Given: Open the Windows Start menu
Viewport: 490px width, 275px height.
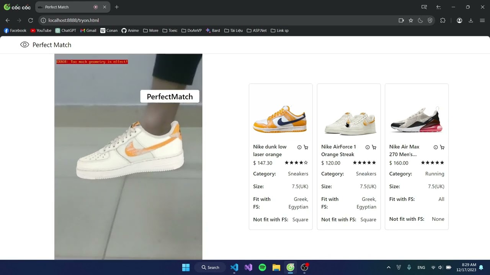Looking at the screenshot, I should (x=186, y=267).
